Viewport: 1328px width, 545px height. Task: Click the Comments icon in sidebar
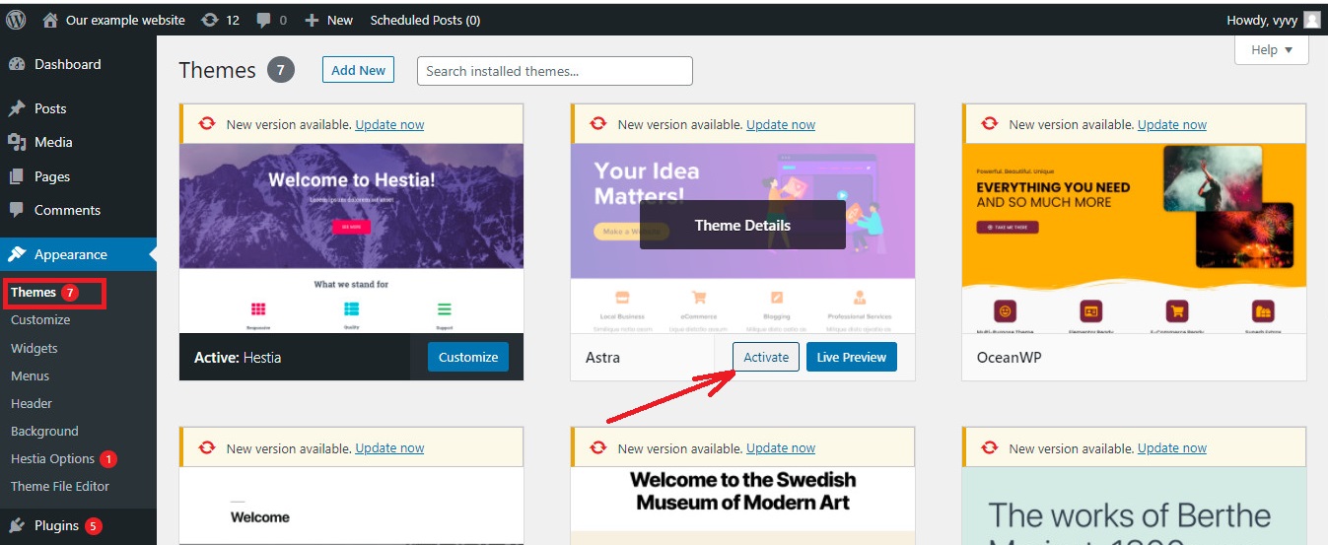[17, 210]
